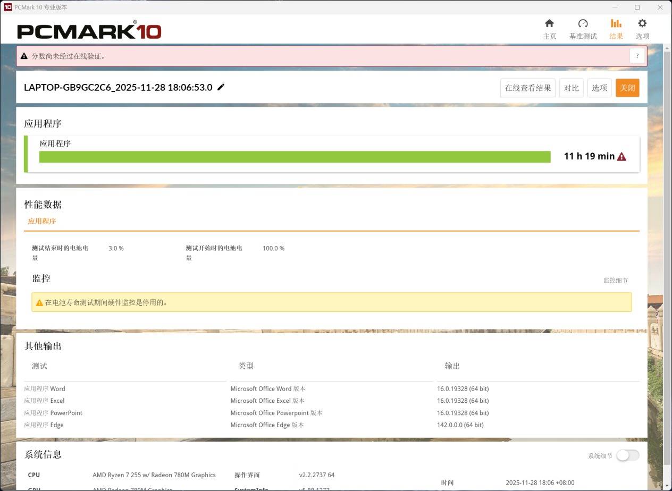
Task: Select the 应用程序 tab under 性能数据
Action: click(x=42, y=221)
